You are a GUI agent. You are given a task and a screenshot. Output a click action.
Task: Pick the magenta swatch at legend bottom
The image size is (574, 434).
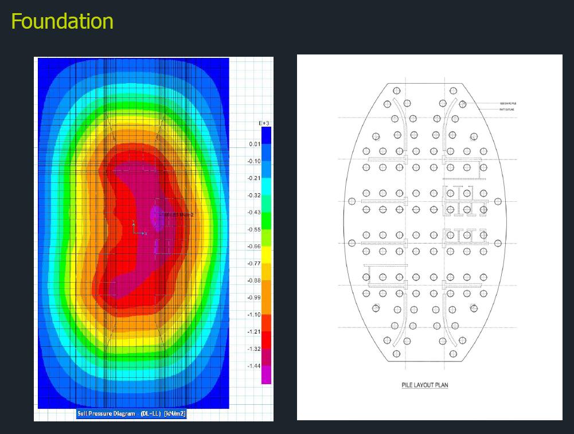pyautogui.click(x=266, y=375)
